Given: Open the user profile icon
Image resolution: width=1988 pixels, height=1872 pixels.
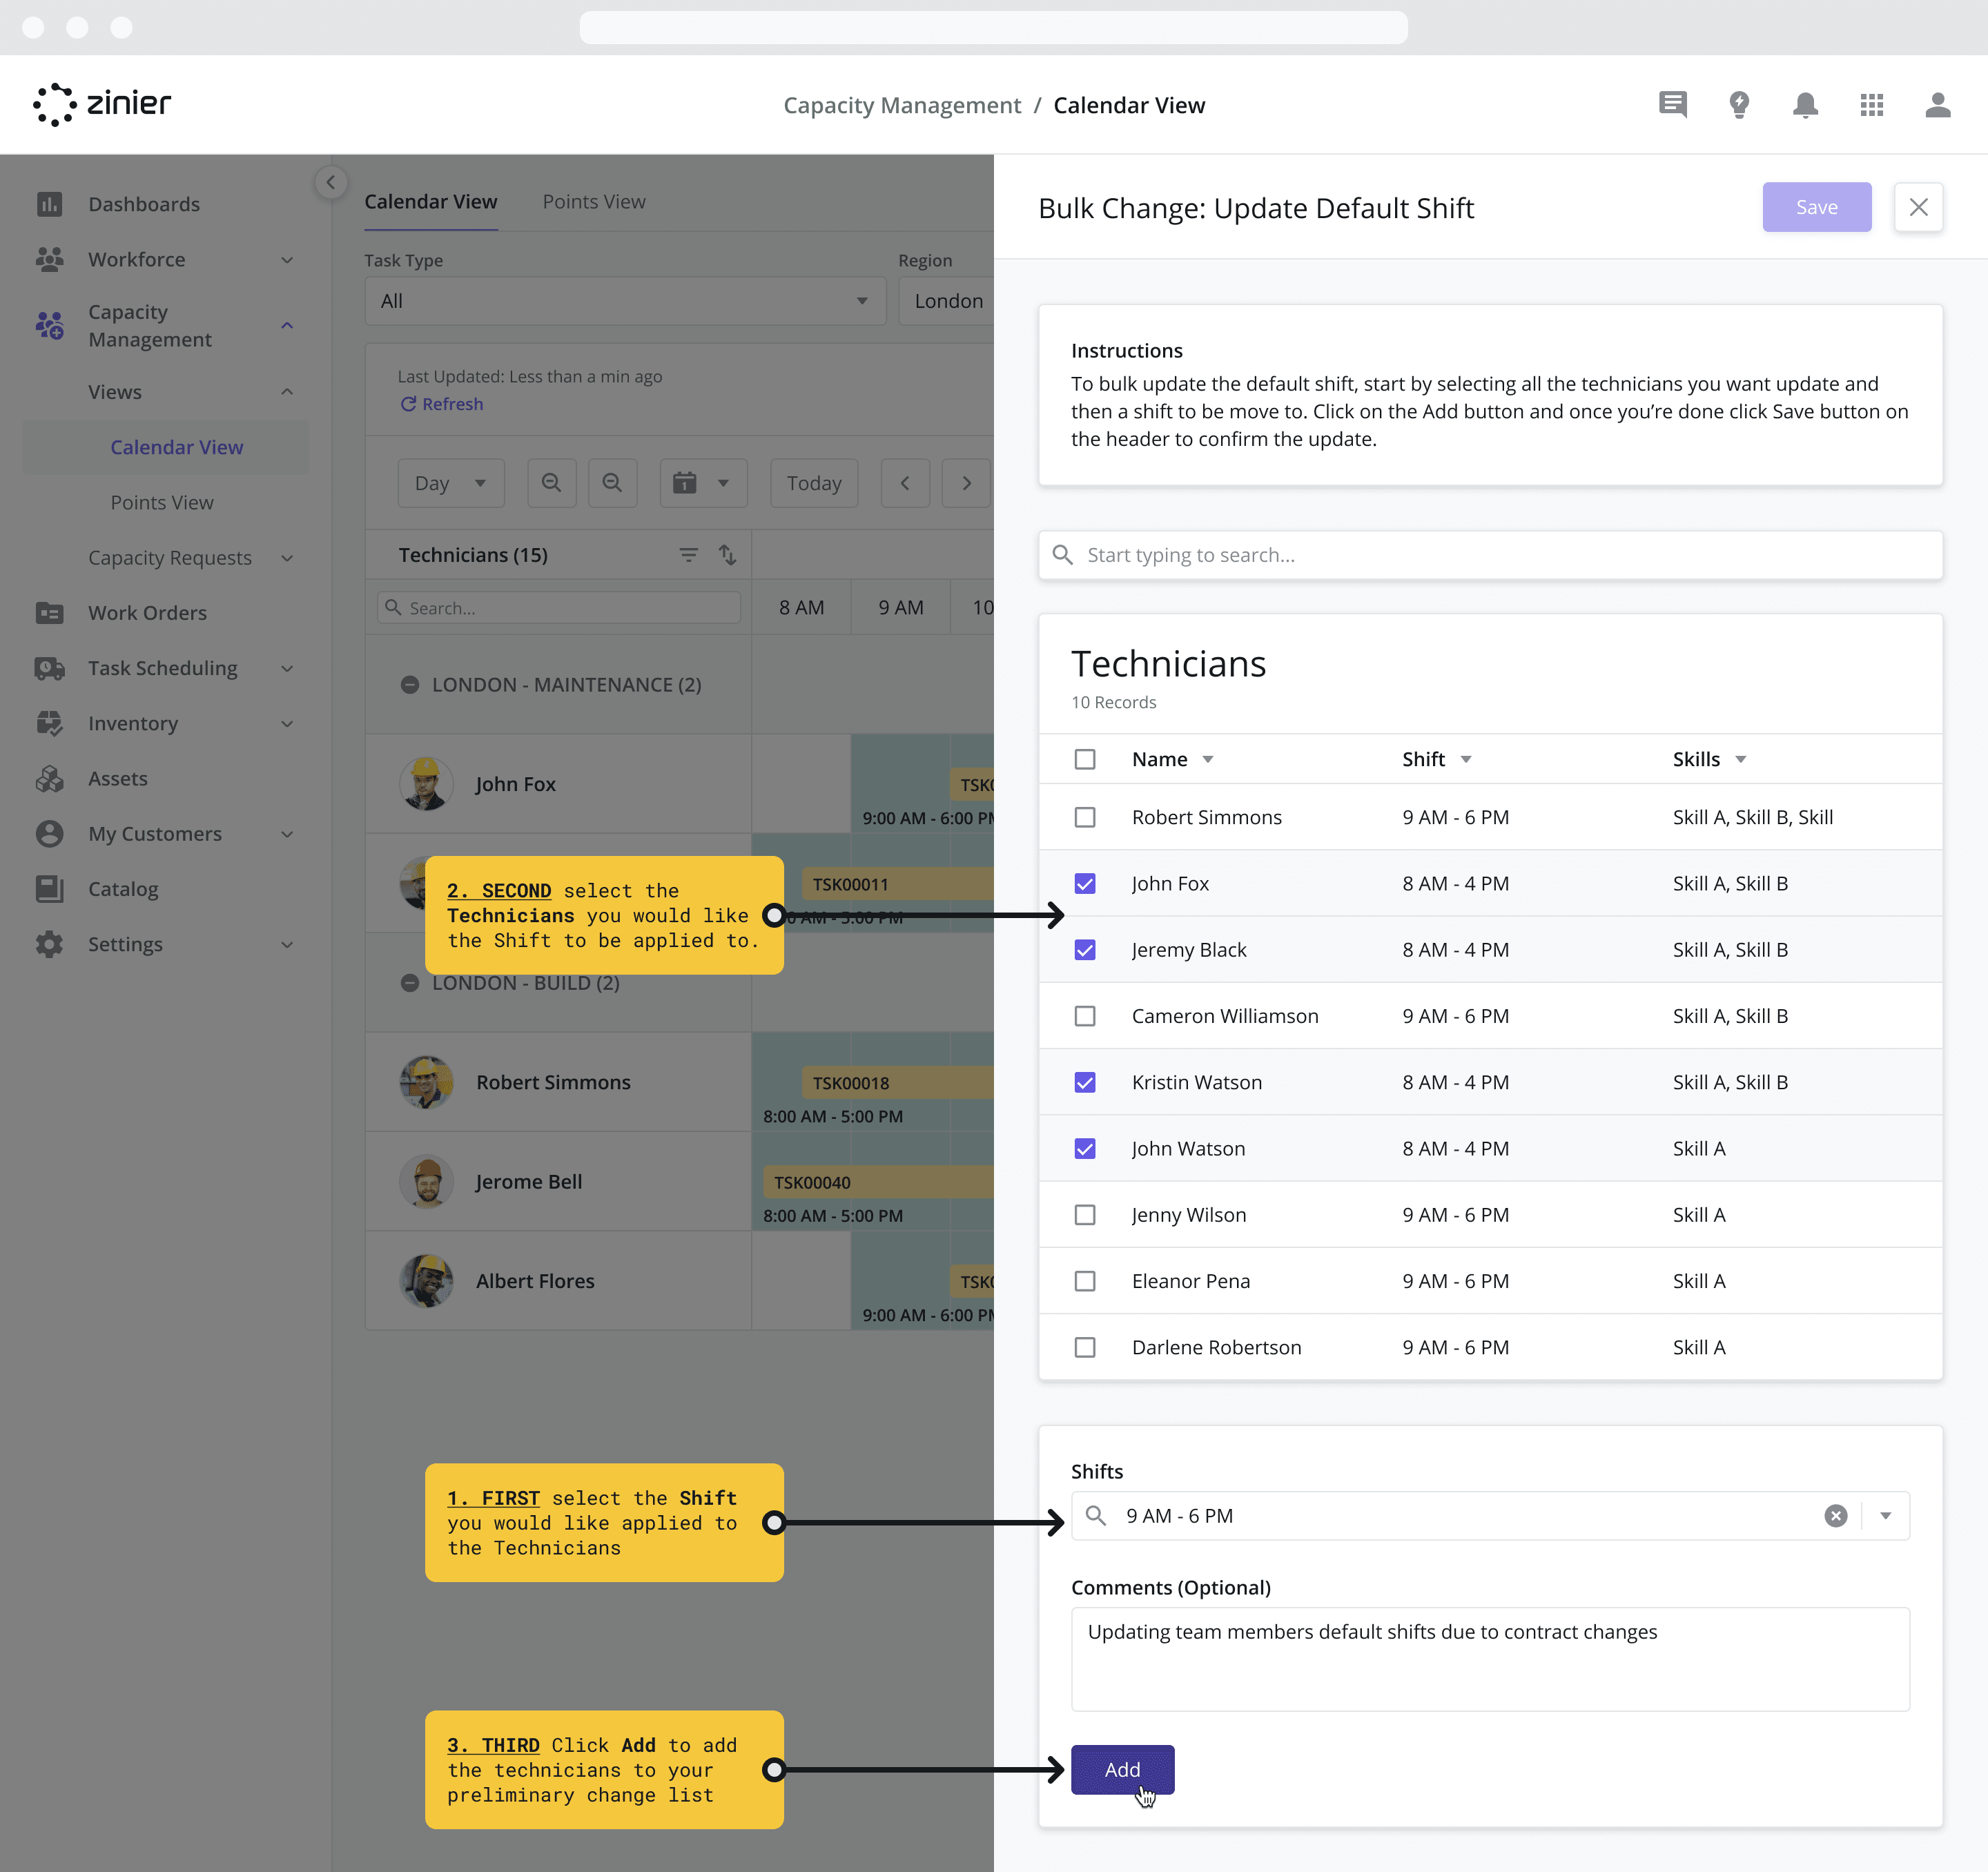Looking at the screenshot, I should tap(1938, 104).
